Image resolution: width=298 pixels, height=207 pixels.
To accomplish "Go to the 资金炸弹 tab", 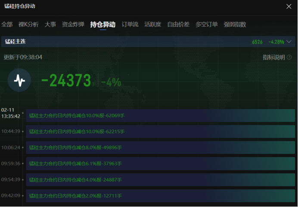I will (x=73, y=24).
